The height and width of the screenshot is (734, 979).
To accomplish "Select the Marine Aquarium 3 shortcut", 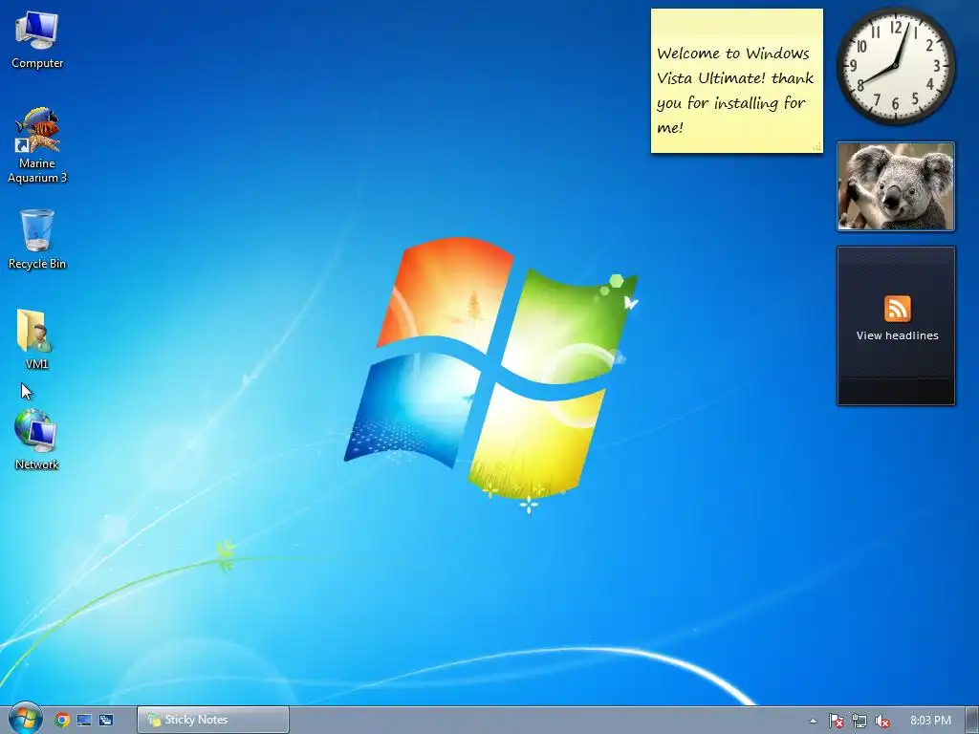I will (37, 145).
